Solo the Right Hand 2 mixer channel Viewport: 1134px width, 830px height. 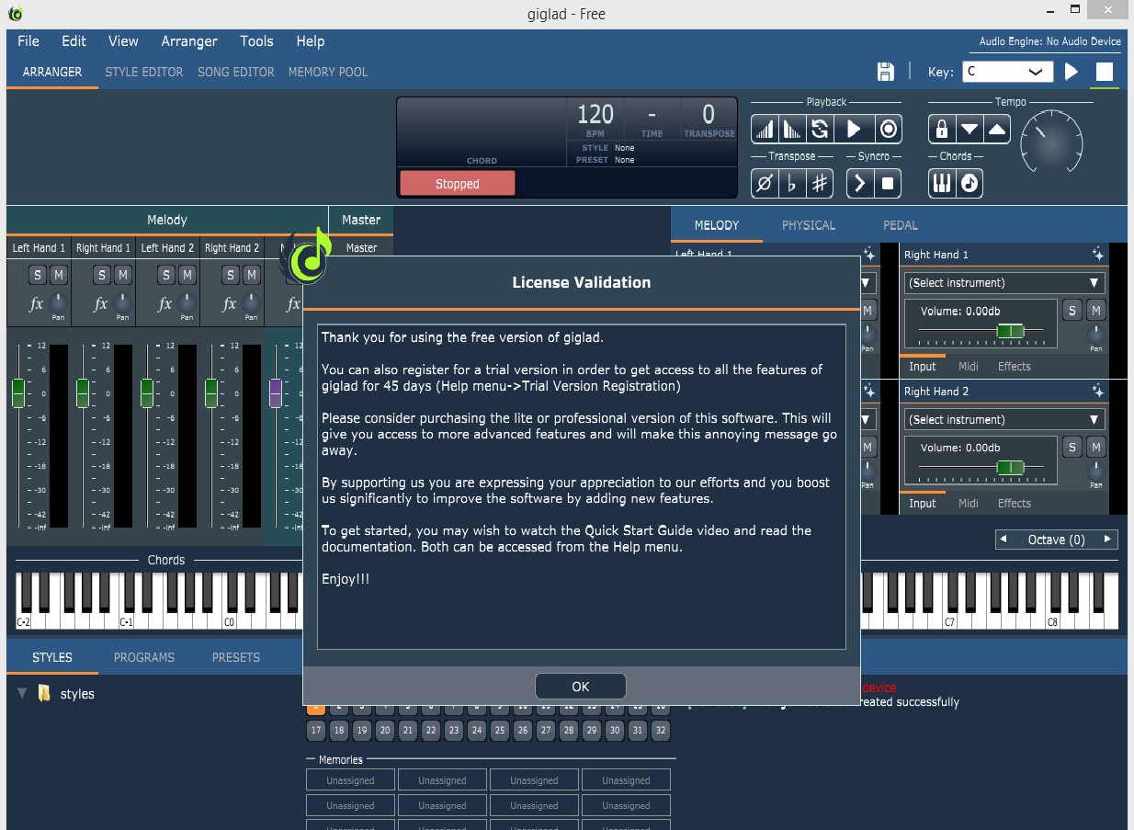[230, 275]
